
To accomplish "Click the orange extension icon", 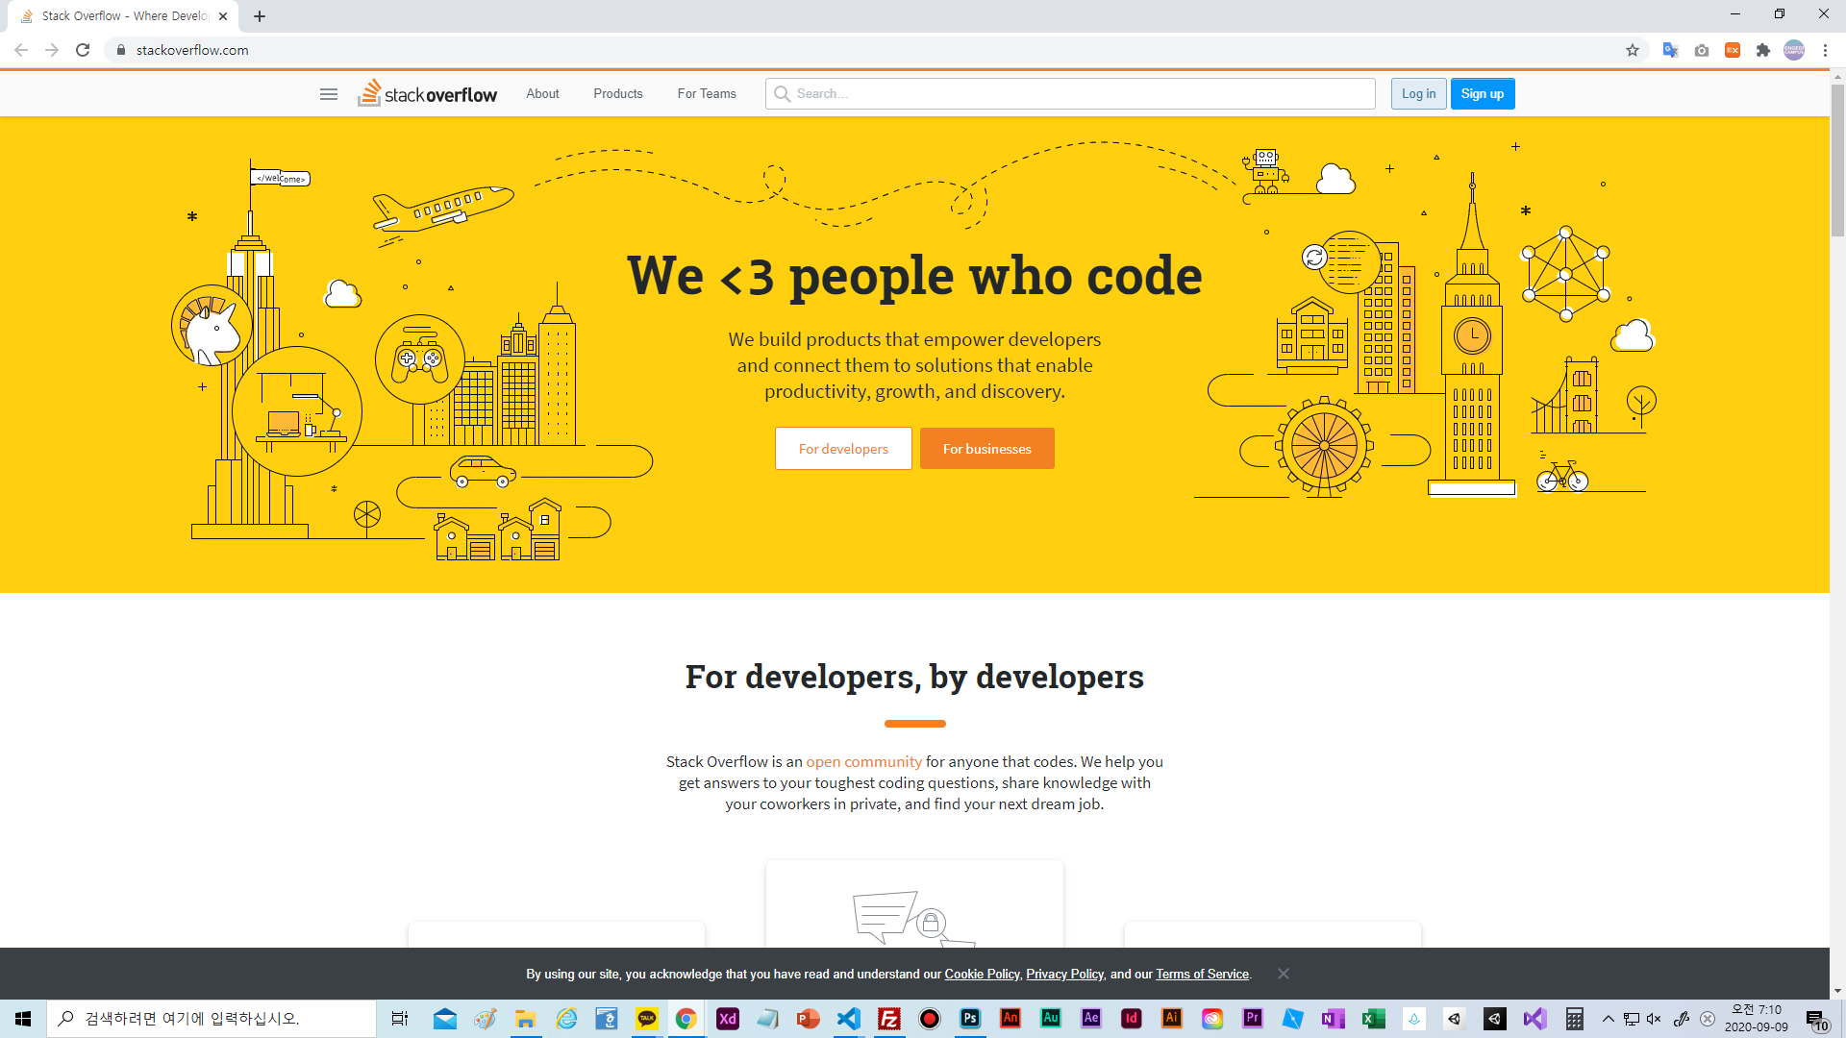I will (x=1733, y=50).
